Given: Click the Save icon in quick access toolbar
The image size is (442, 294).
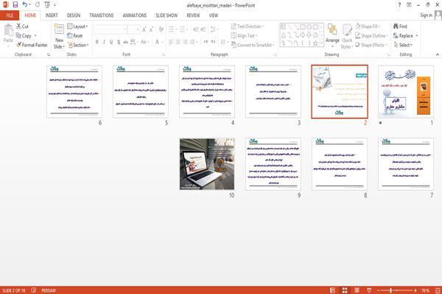Looking at the screenshot, I should (15, 5).
